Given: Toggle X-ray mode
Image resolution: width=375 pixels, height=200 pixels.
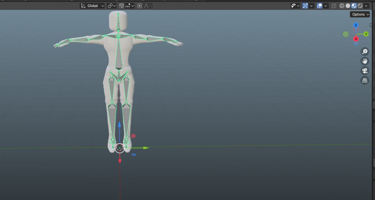Looking at the screenshot, I should [334, 6].
